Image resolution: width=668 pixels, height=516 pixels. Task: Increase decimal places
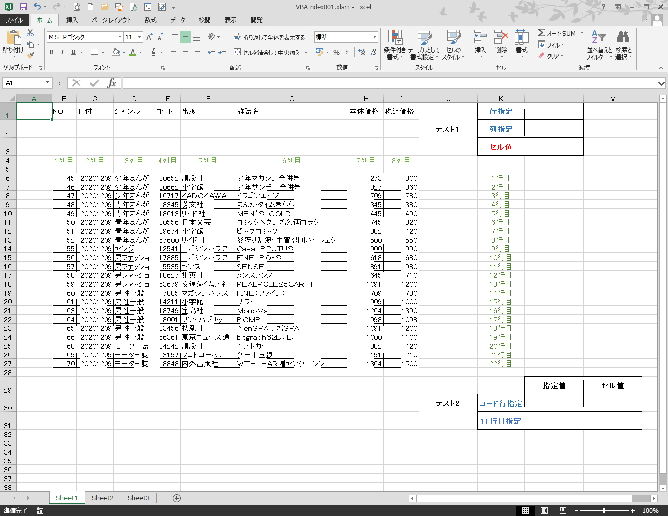pos(362,52)
